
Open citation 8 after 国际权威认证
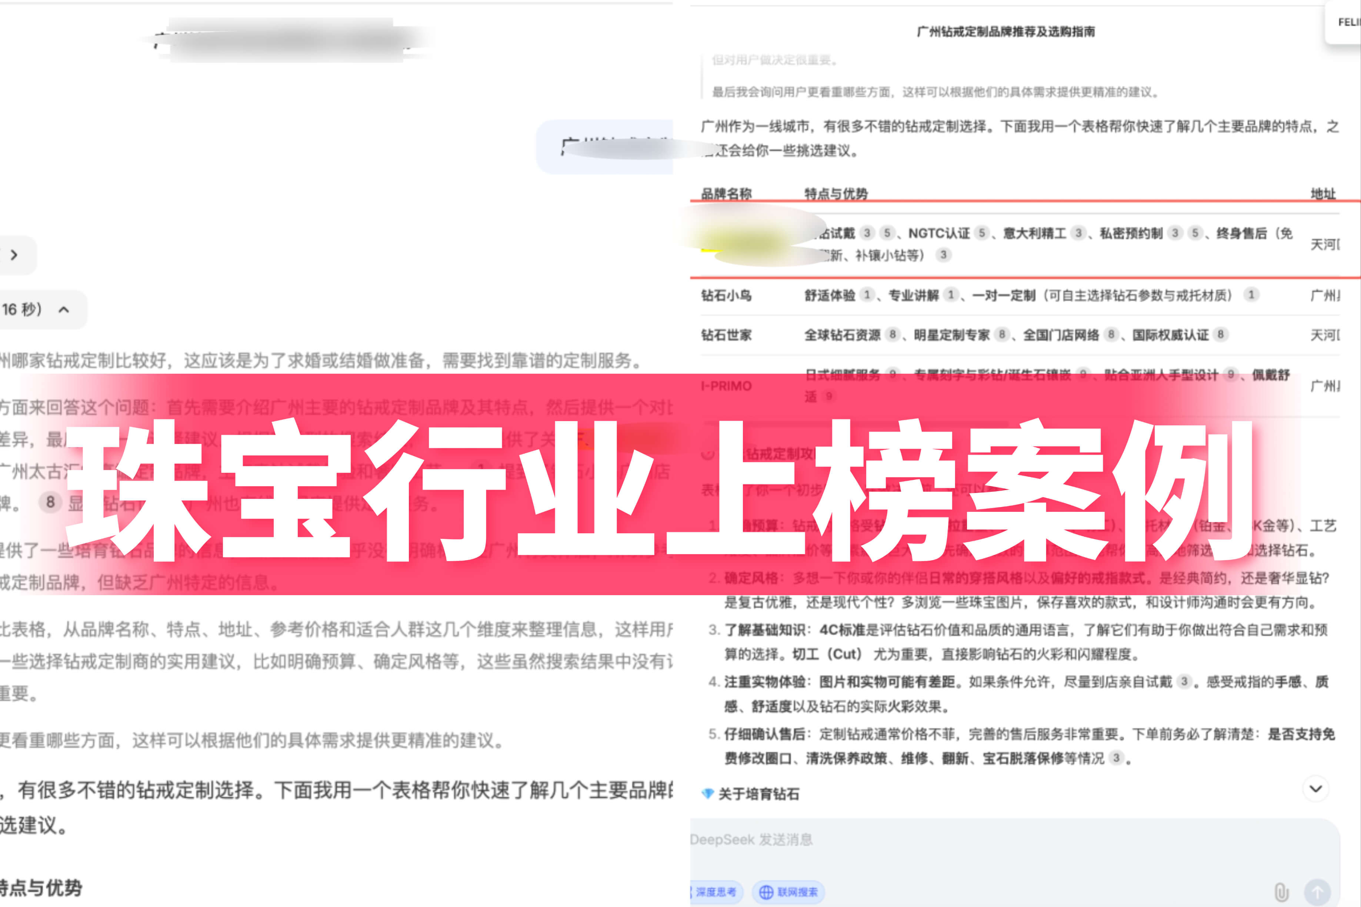[x=1220, y=334]
